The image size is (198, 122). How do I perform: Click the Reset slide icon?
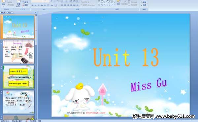click(23, 2)
